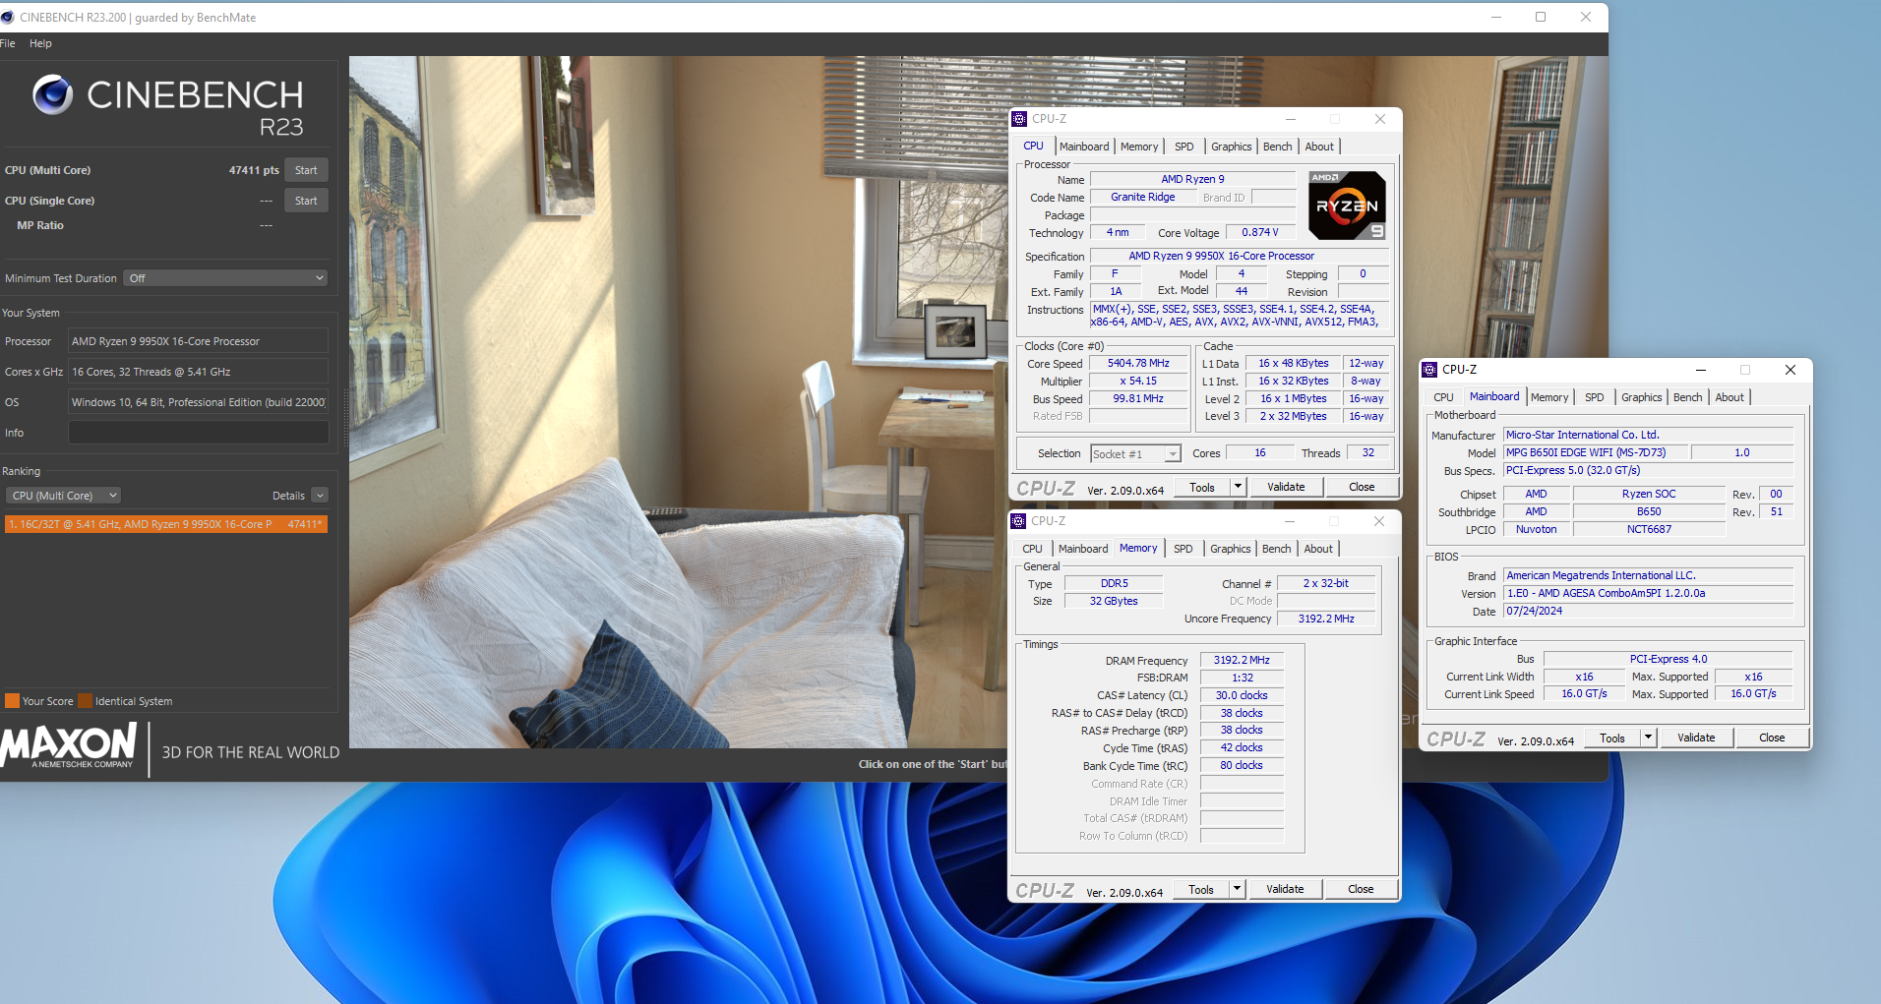The height and width of the screenshot is (1004, 1881).
Task: Select SPD tab in the Memory CPU-Z window
Action: pyautogui.click(x=1183, y=549)
